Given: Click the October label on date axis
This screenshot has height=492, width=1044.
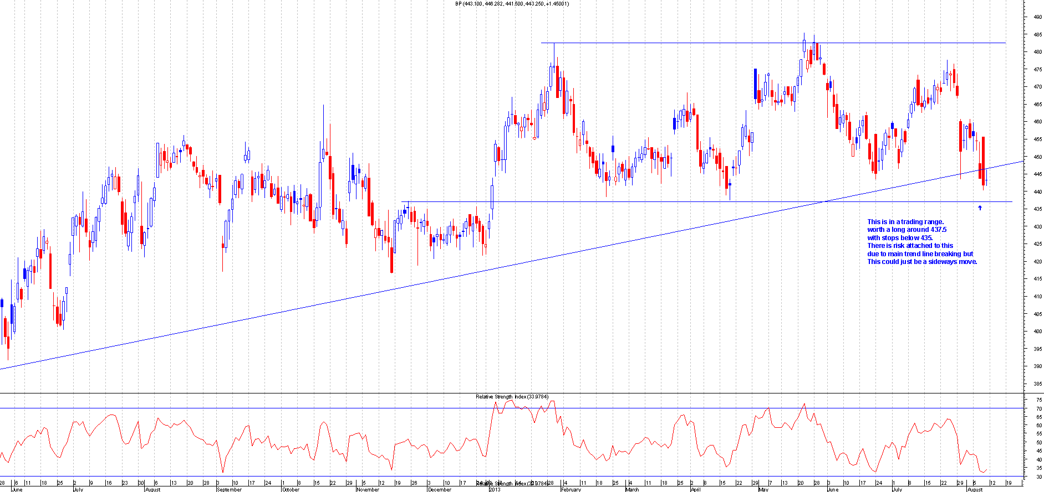Looking at the screenshot, I should point(291,489).
